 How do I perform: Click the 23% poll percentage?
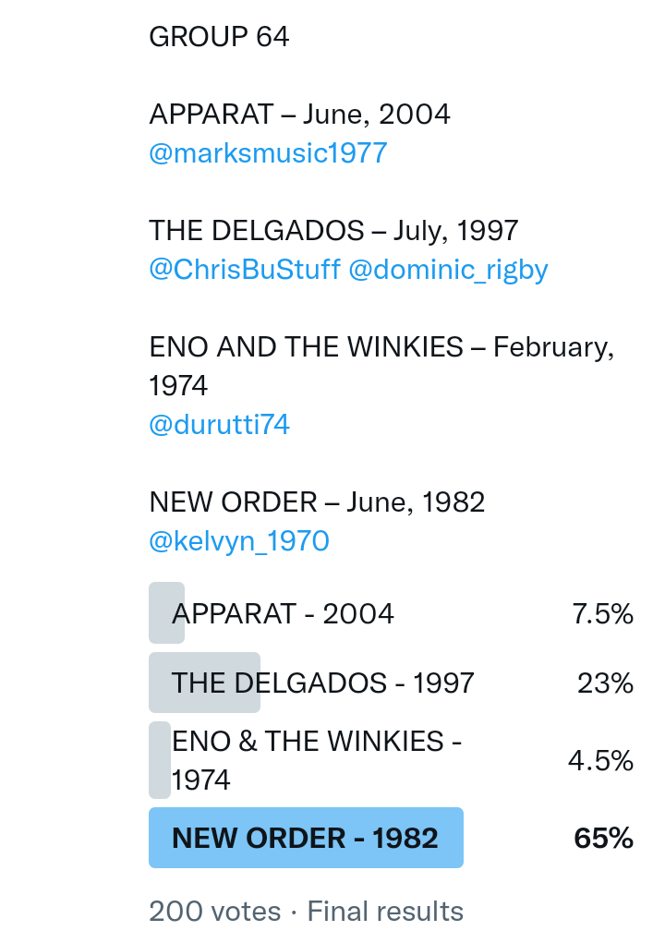[605, 683]
